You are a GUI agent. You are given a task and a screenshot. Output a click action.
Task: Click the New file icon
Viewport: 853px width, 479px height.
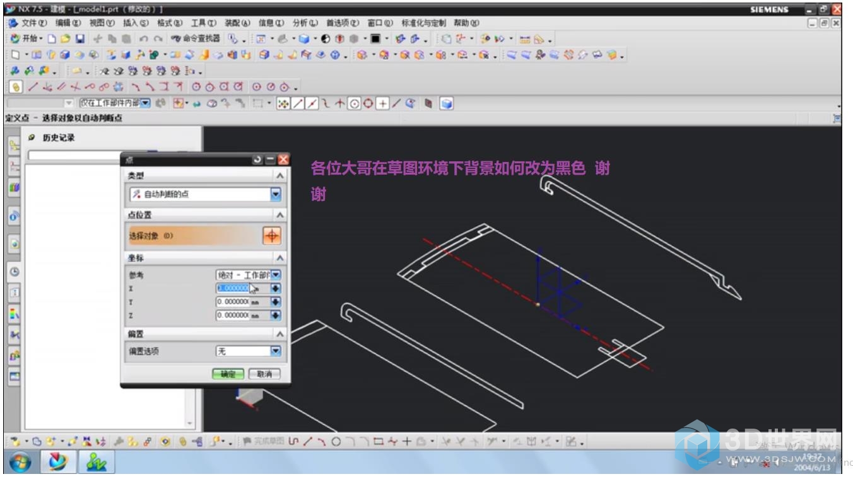tap(53, 39)
